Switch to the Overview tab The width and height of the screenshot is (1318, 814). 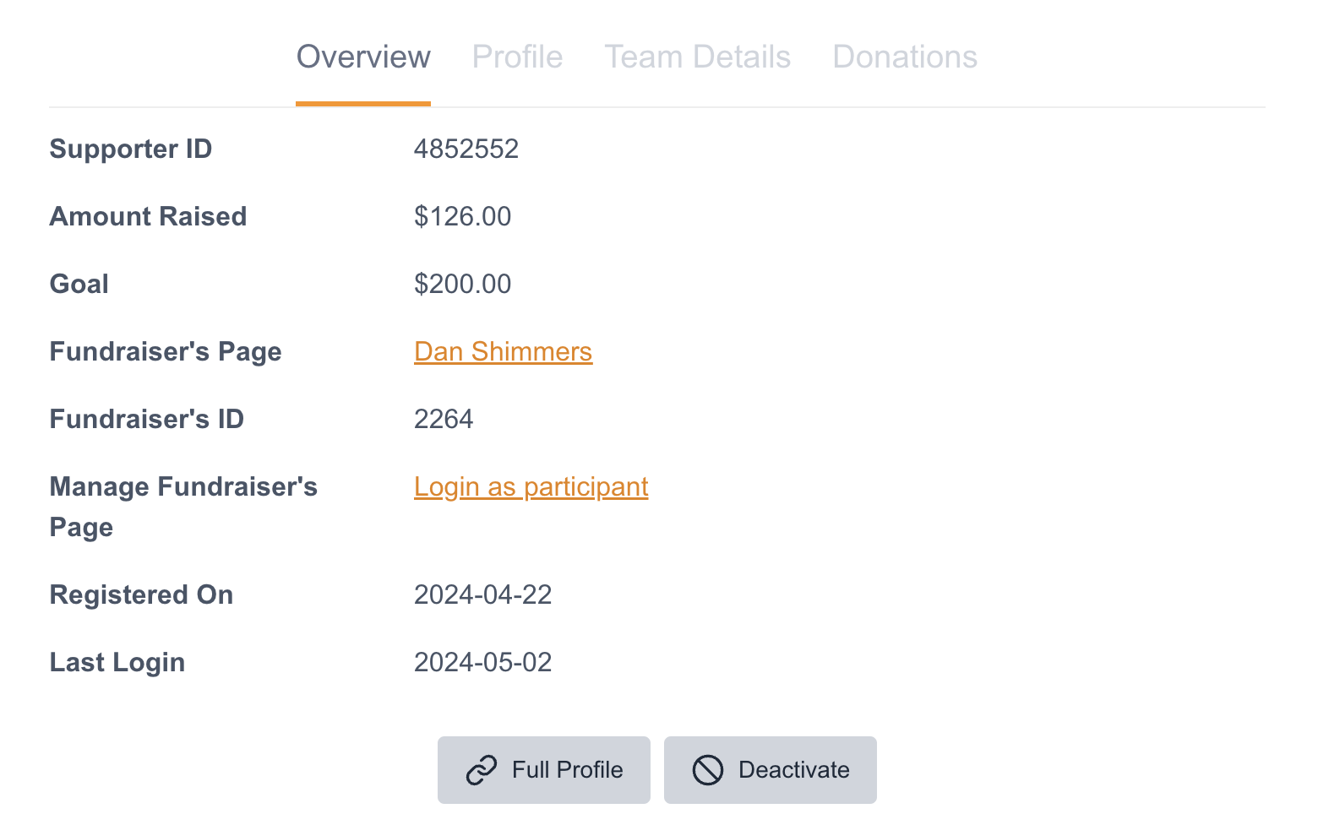363,57
